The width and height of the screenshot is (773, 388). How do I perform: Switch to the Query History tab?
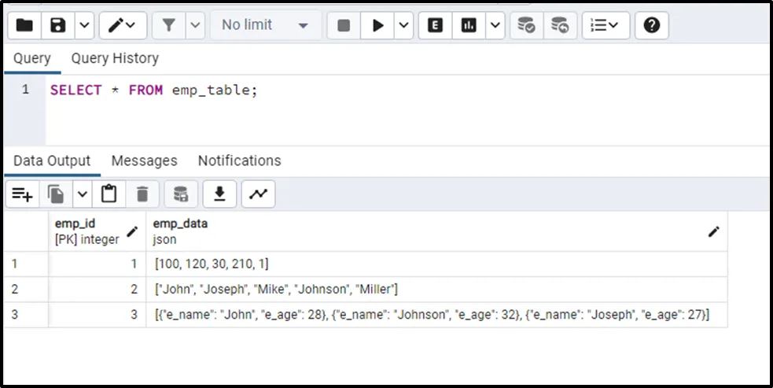pyautogui.click(x=115, y=58)
